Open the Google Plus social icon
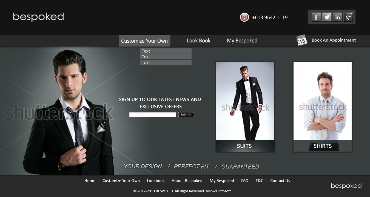The image size is (370, 197). [x=348, y=17]
